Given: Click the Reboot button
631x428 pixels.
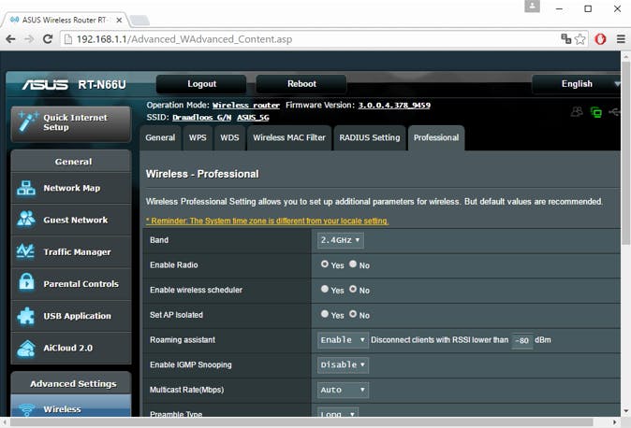Looking at the screenshot, I should point(301,84).
